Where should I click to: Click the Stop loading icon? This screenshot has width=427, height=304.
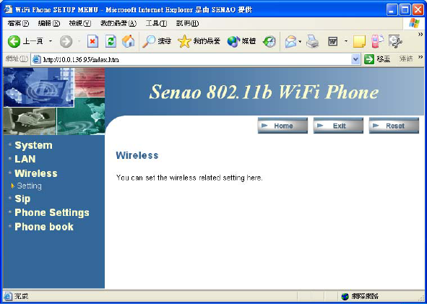click(x=92, y=42)
